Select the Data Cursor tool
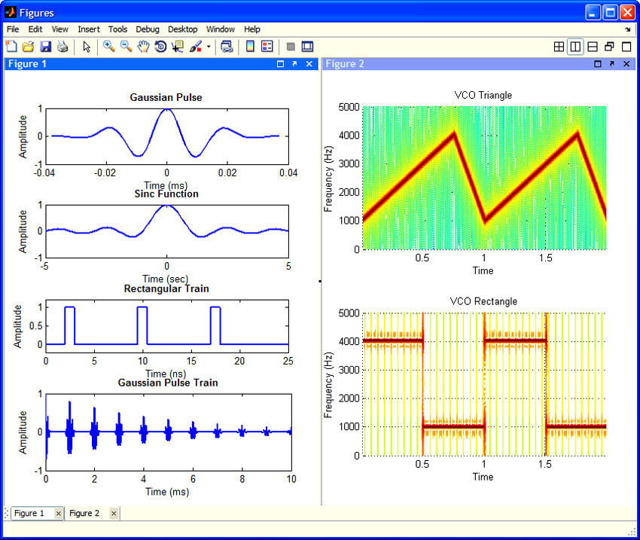The image size is (640, 540). tap(178, 46)
